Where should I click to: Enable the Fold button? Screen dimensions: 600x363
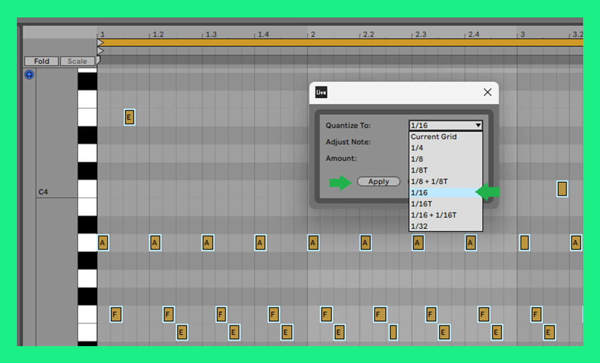pos(42,61)
